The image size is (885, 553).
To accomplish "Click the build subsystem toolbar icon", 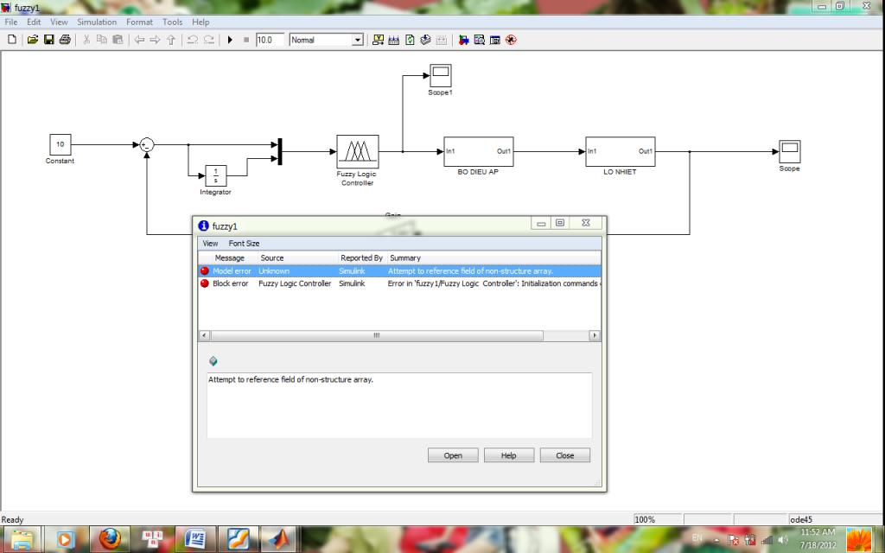I will click(394, 40).
